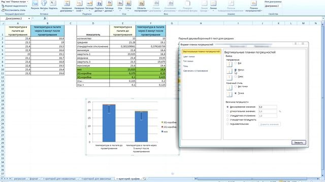This screenshot has width=325, height=182.
Task: Switch to the формат sheet tab
Action: [34, 178]
